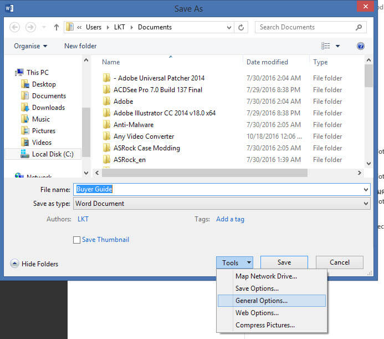Select Documents in the navigation tree
Screen dimensions: 384x339
(x=49, y=96)
